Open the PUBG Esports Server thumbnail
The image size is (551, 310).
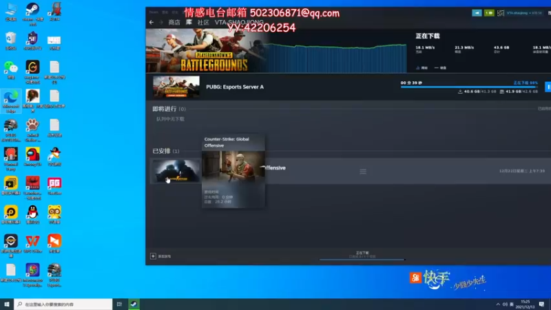coord(176,87)
